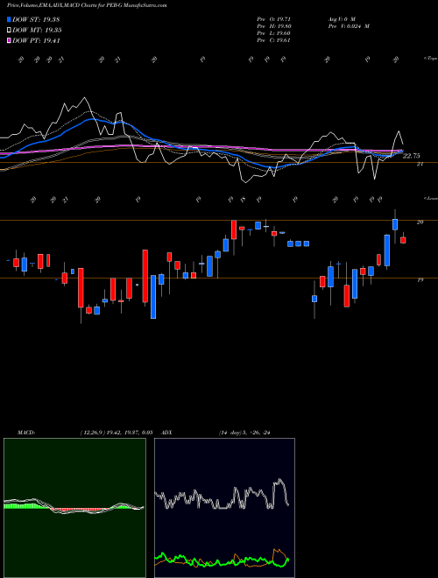438x578 pixels.
Task: Click the '<Tops' label at right edge
Action: point(431,59)
